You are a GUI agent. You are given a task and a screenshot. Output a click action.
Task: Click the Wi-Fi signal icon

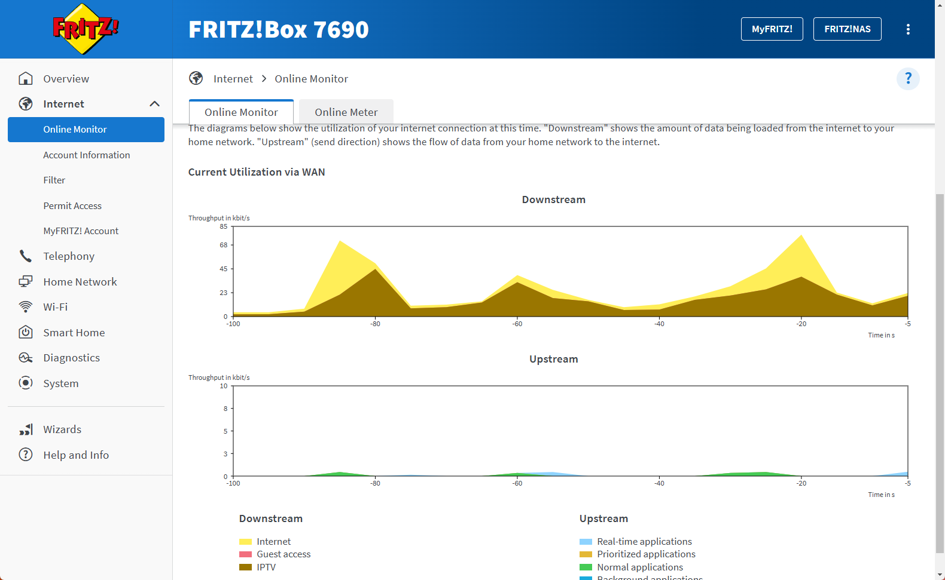click(x=26, y=307)
